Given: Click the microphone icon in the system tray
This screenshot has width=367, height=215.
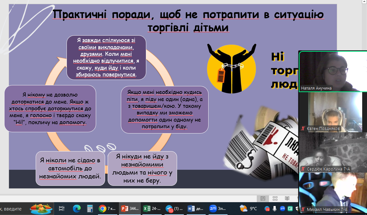Looking at the screenshot, I should coord(274,209).
